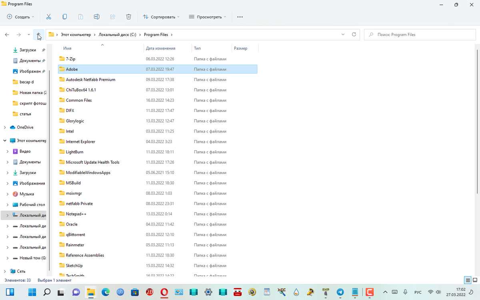Screen dimensions: 480x300
Task: Open the Создать dropdown
Action: coord(21,17)
